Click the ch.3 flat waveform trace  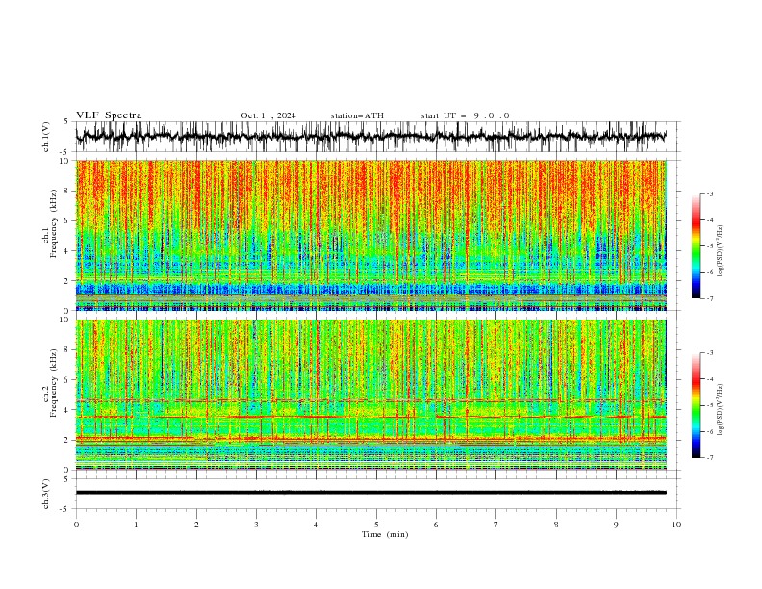click(x=370, y=493)
